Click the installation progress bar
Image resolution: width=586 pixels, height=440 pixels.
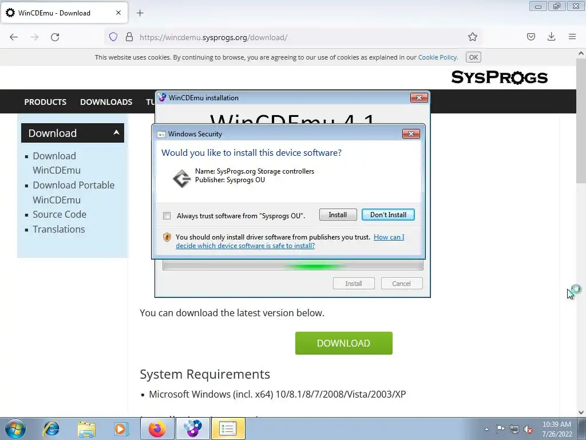coord(293,266)
